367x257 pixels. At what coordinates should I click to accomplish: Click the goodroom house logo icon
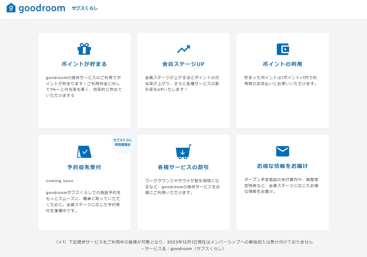coord(11,8)
